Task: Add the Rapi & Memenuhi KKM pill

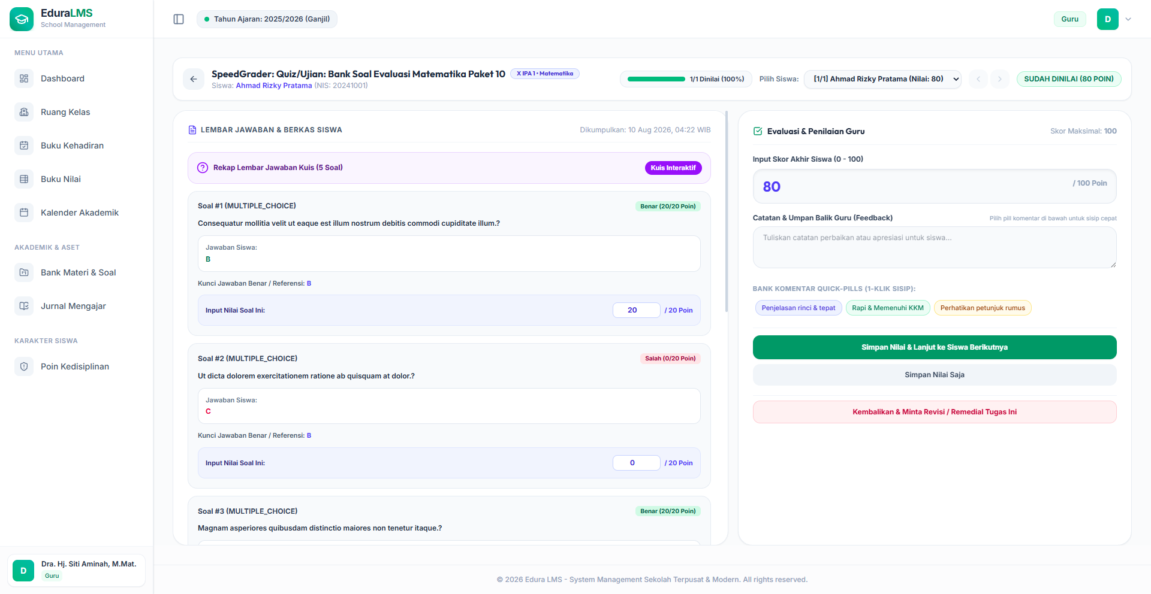Action: pyautogui.click(x=888, y=308)
